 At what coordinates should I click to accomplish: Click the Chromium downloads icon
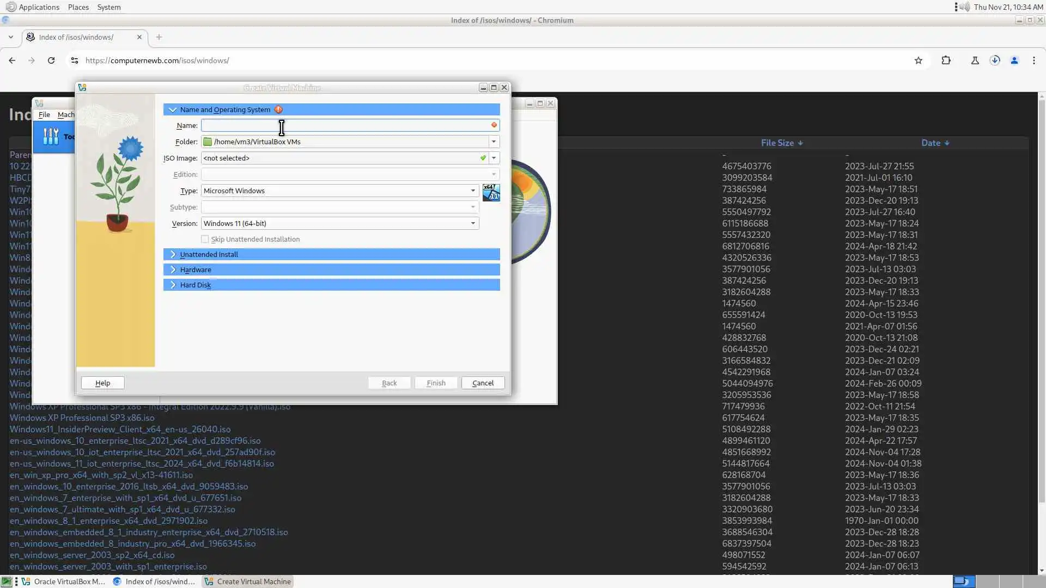995,60
